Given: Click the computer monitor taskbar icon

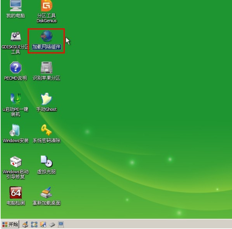Looking at the screenshot, I should tap(61, 224).
